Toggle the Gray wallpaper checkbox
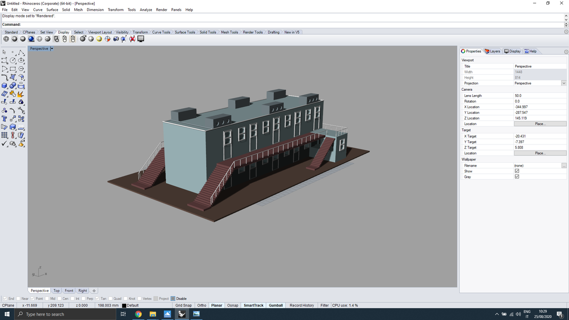Image resolution: width=569 pixels, height=320 pixels. (x=517, y=176)
